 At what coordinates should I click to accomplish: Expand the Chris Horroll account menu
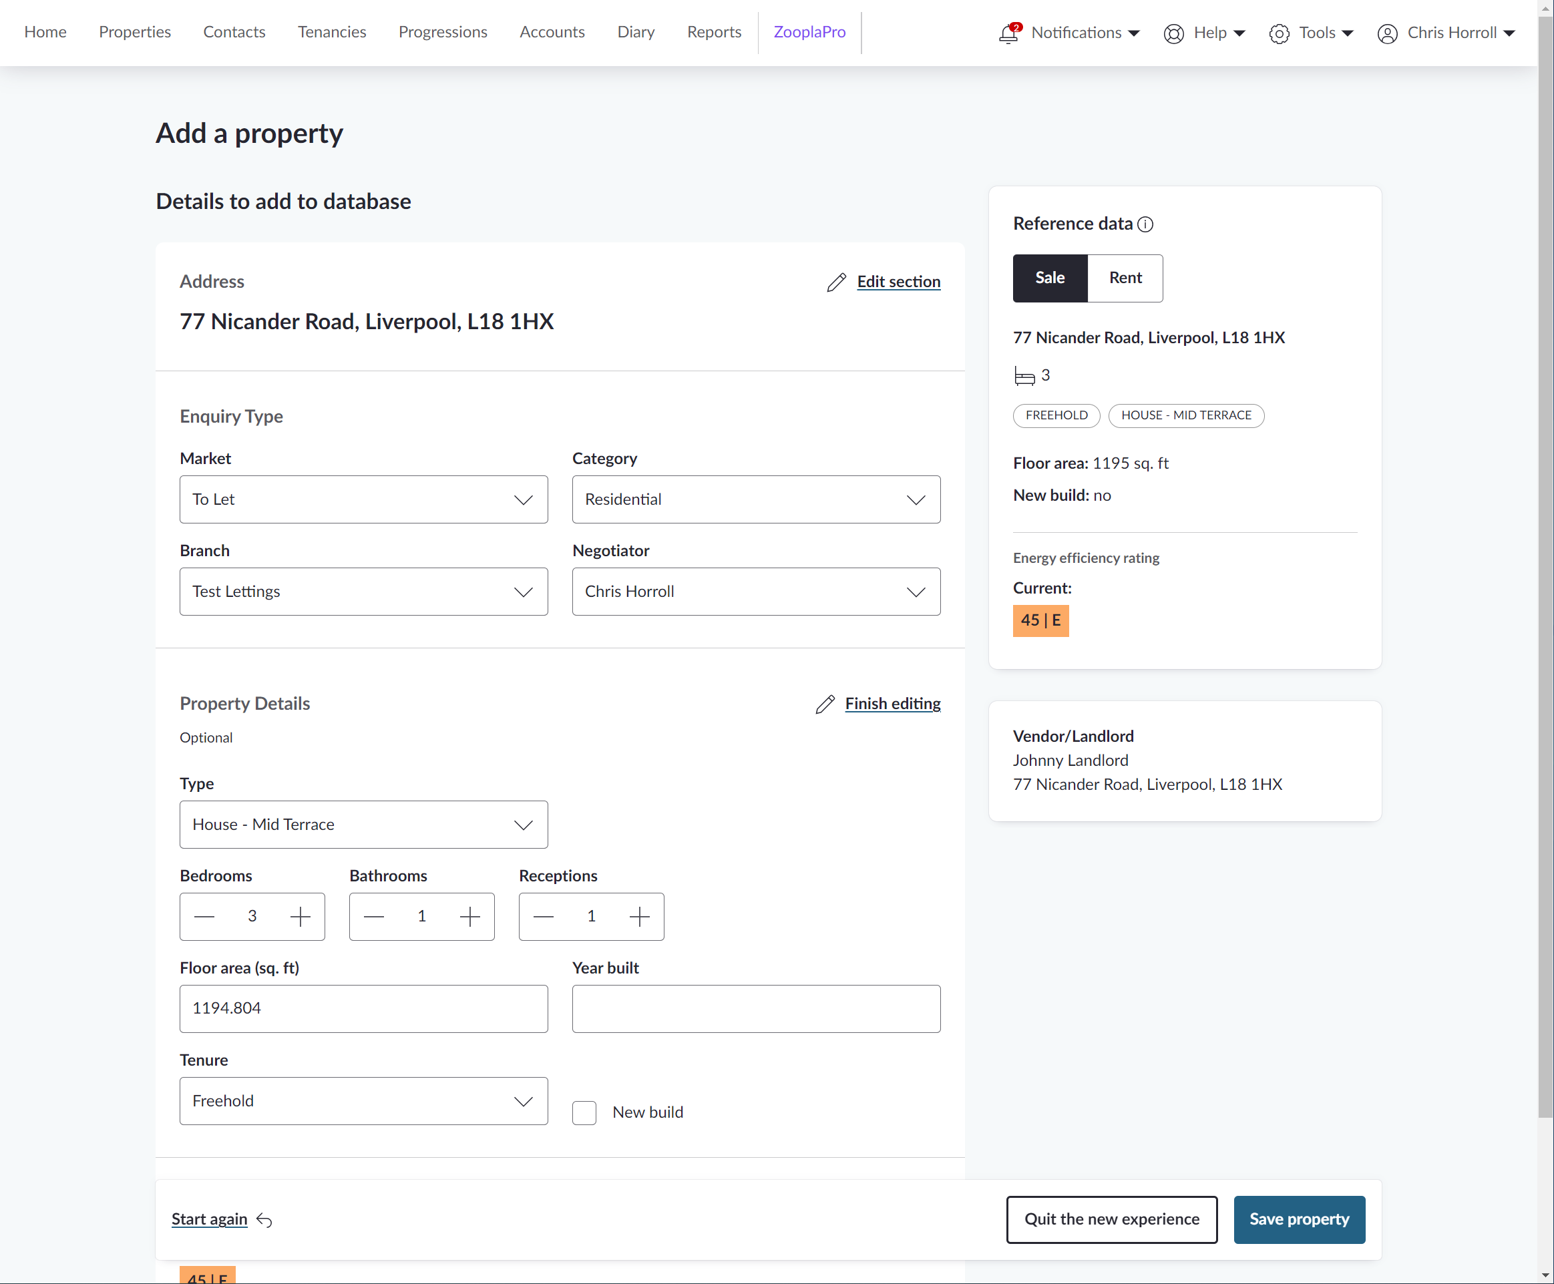1461,33
